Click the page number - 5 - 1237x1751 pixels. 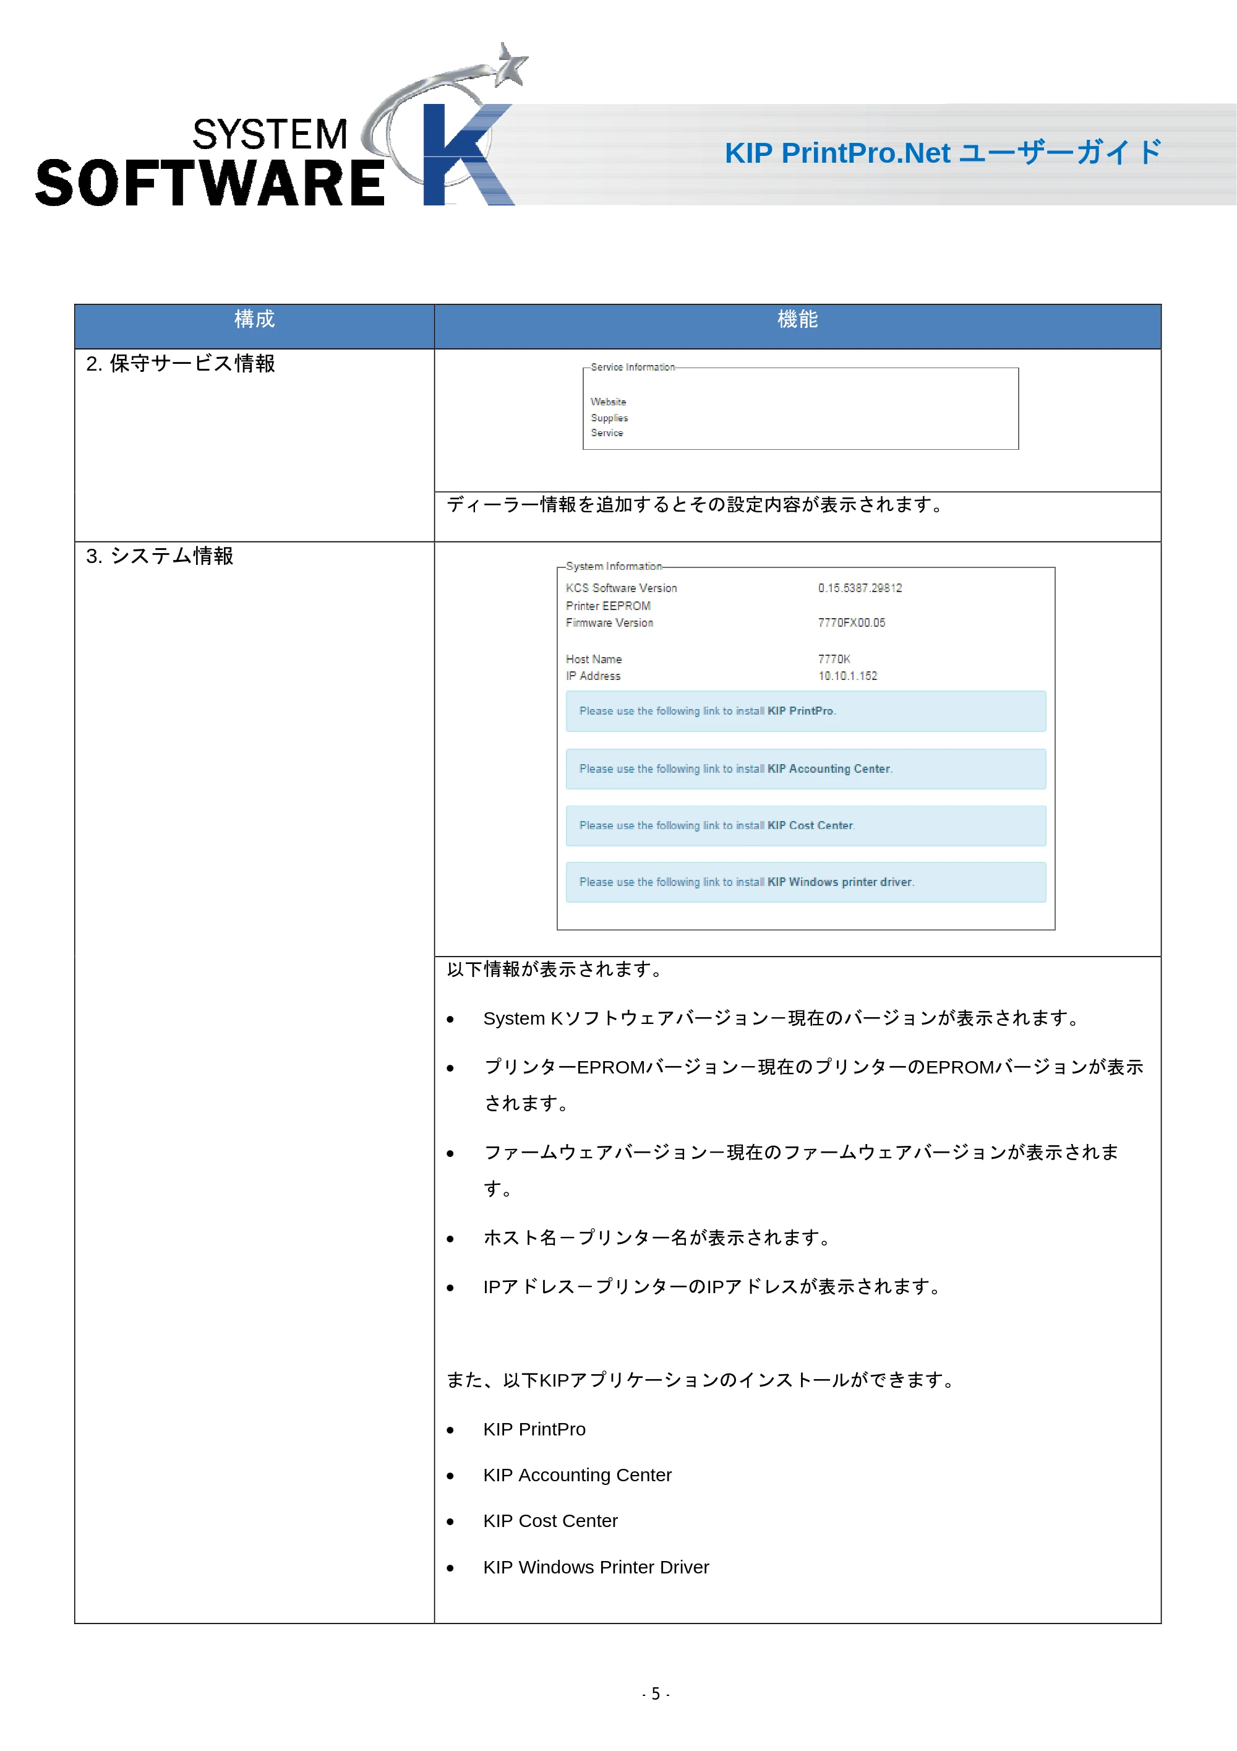[x=656, y=1695]
